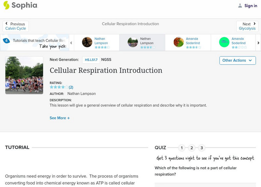
Task: Click the runners lesson thumbnail image
Action: point(24,75)
